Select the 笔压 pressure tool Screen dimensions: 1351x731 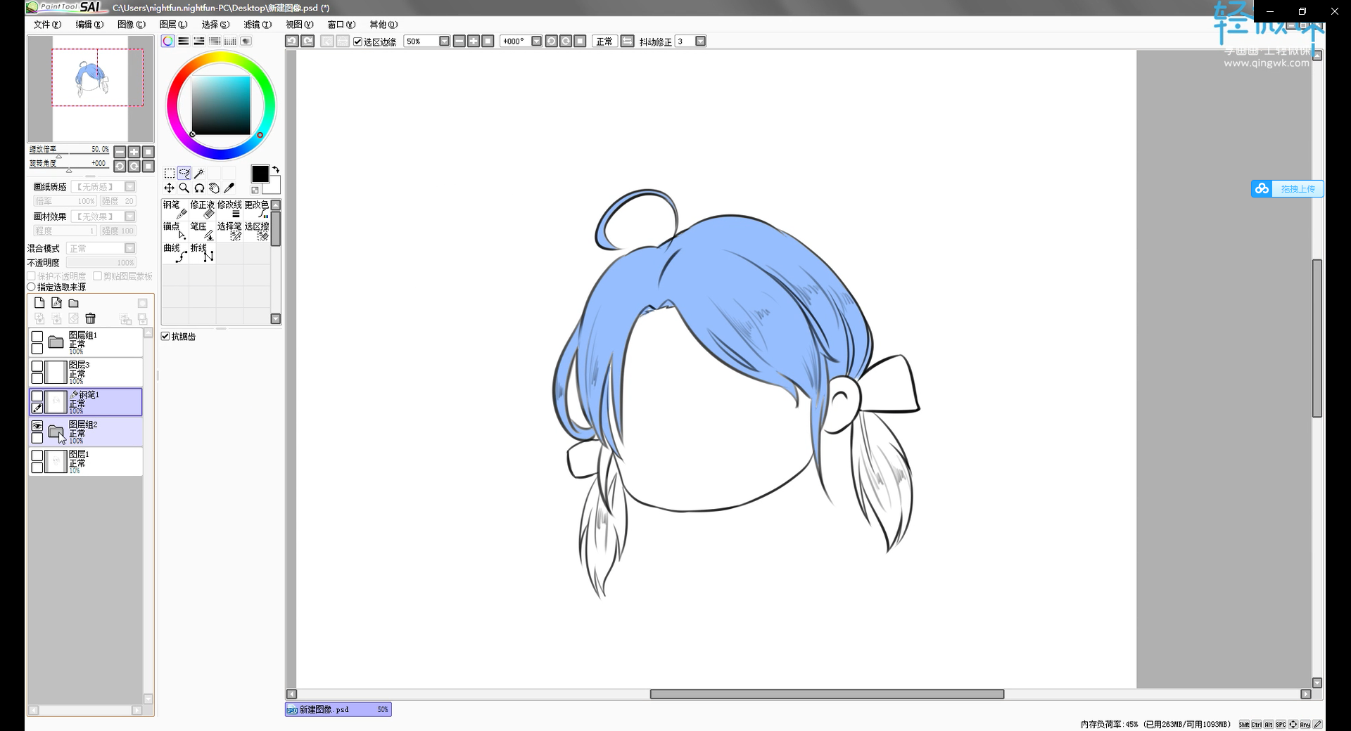[203, 231]
